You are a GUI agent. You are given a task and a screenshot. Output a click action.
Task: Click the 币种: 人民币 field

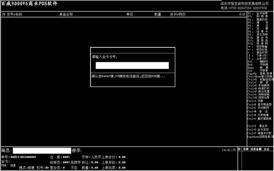pos(91,157)
